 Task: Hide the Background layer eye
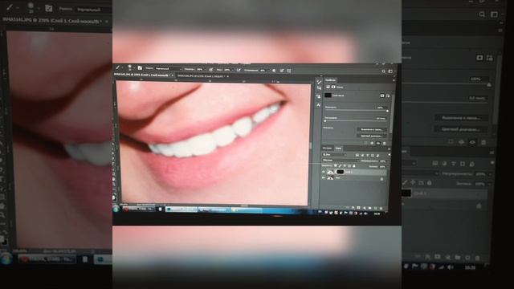(x=323, y=177)
